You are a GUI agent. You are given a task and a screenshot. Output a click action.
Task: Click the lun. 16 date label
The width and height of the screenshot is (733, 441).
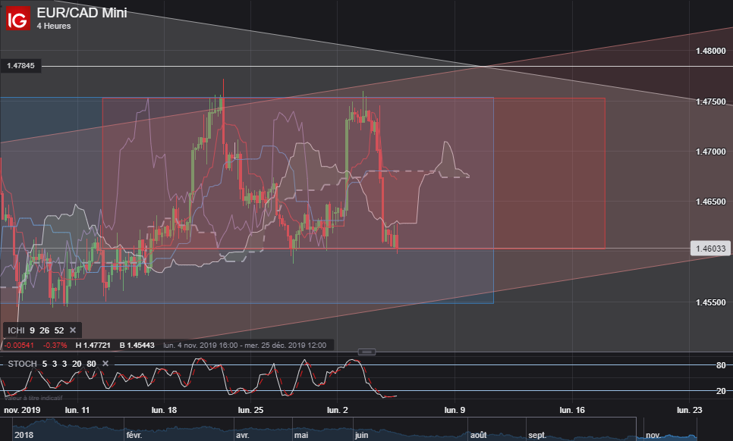pos(572,410)
